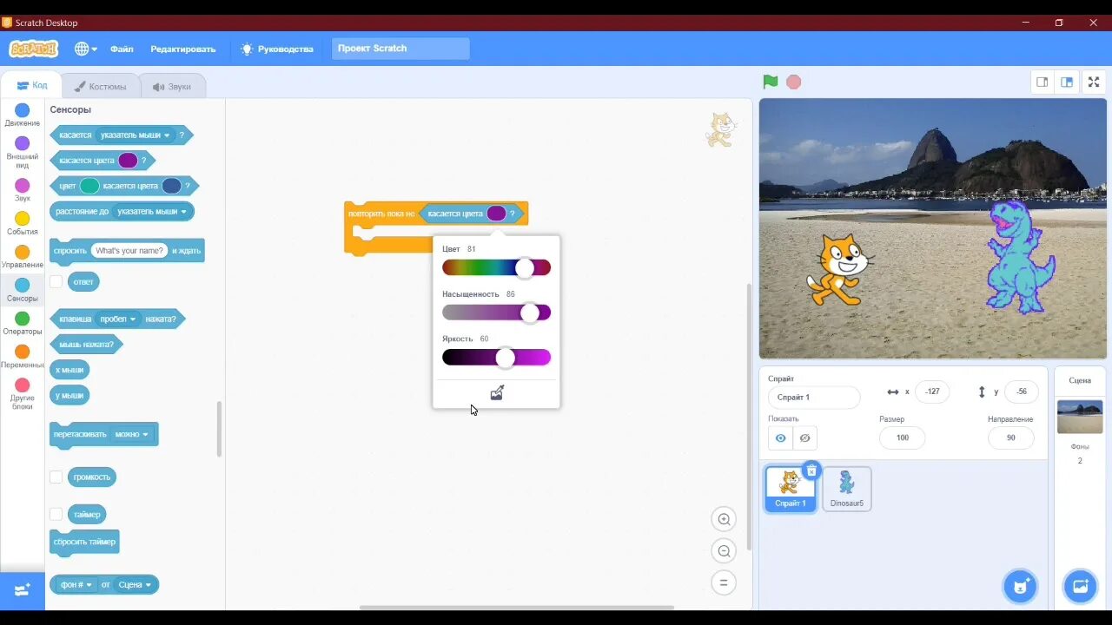Select the Dinosaur5 sprite thumbnail

pyautogui.click(x=847, y=488)
